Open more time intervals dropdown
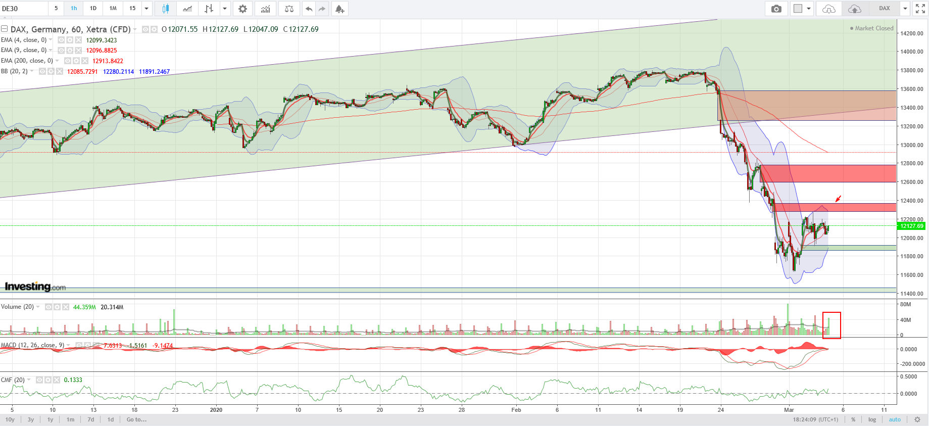929x426 pixels. (x=146, y=9)
